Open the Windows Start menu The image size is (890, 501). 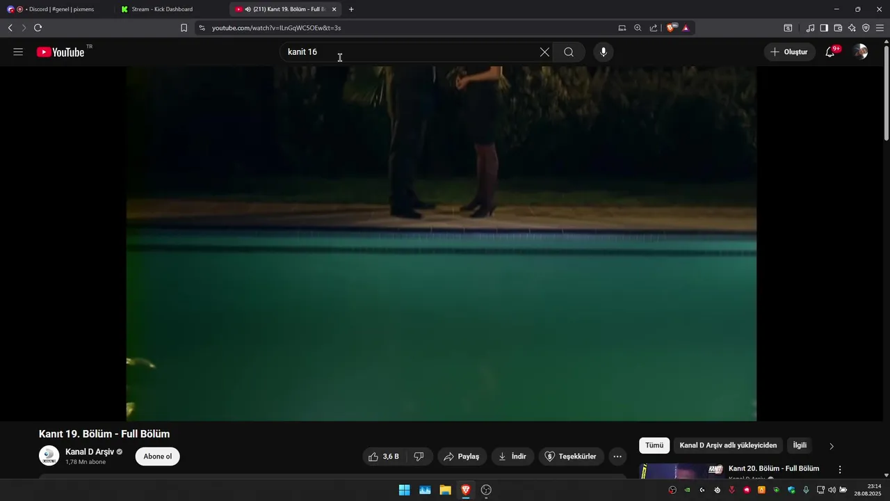[x=404, y=490]
